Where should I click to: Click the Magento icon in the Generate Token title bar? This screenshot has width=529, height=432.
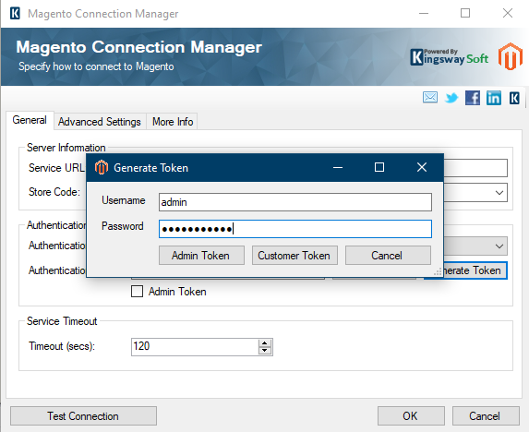[x=102, y=168]
